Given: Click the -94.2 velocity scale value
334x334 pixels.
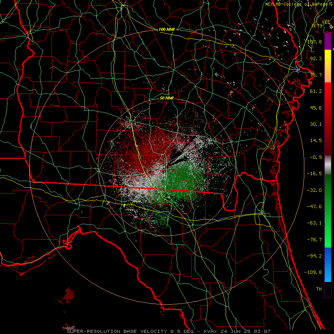Looking at the screenshot, I should coord(314,256).
